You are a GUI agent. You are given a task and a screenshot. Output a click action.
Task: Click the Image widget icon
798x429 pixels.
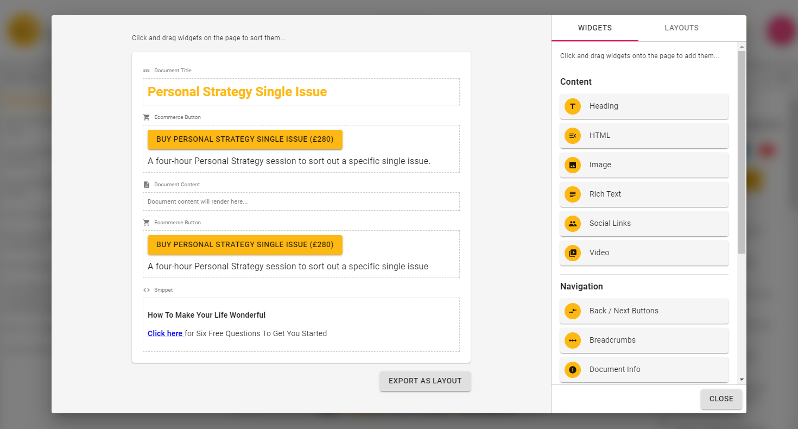click(x=573, y=165)
